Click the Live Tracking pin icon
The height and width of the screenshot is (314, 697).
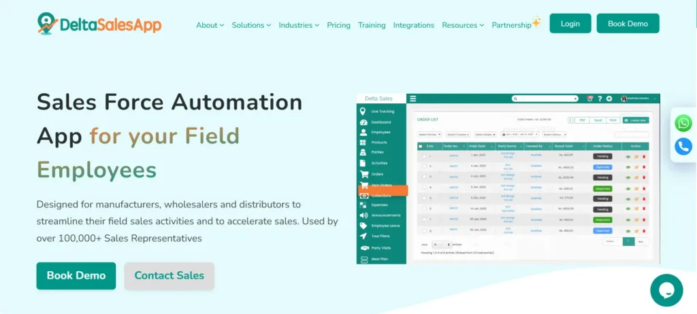[363, 111]
